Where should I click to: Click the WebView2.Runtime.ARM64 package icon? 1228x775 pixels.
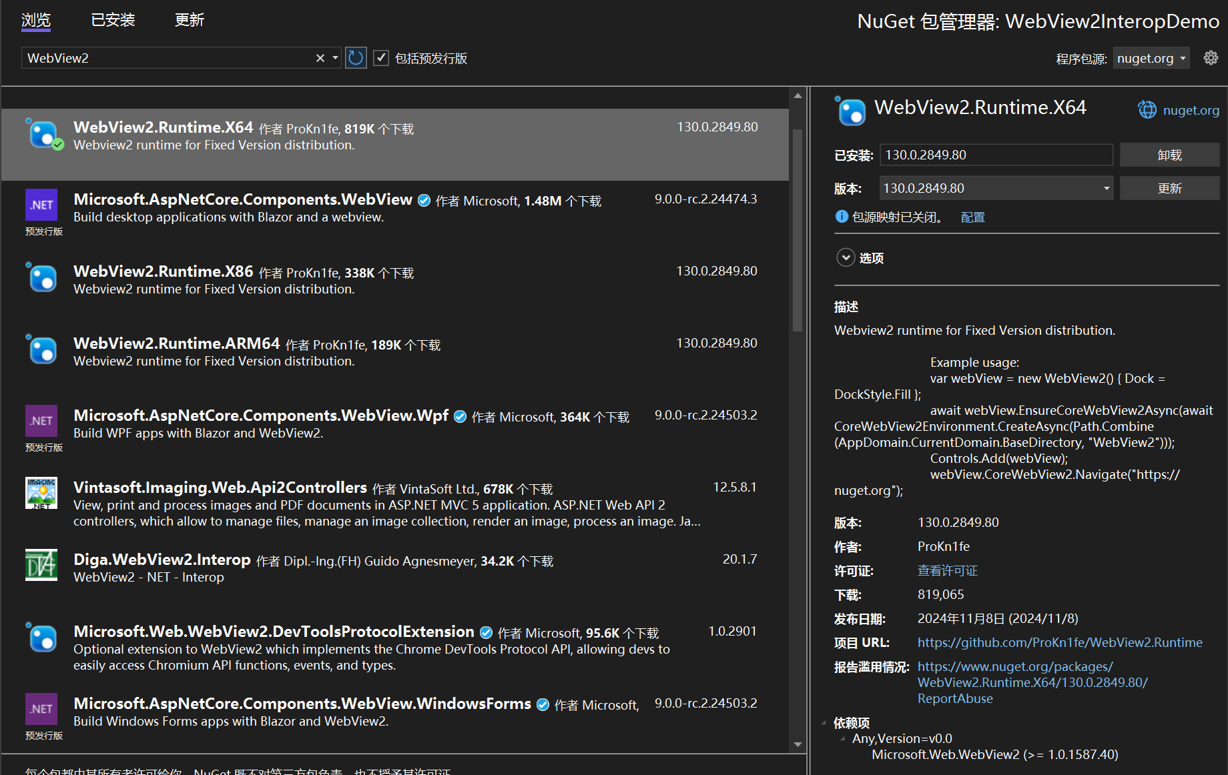pyautogui.click(x=43, y=349)
